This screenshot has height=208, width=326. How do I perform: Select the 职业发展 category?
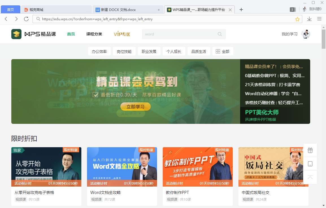coord(149,52)
